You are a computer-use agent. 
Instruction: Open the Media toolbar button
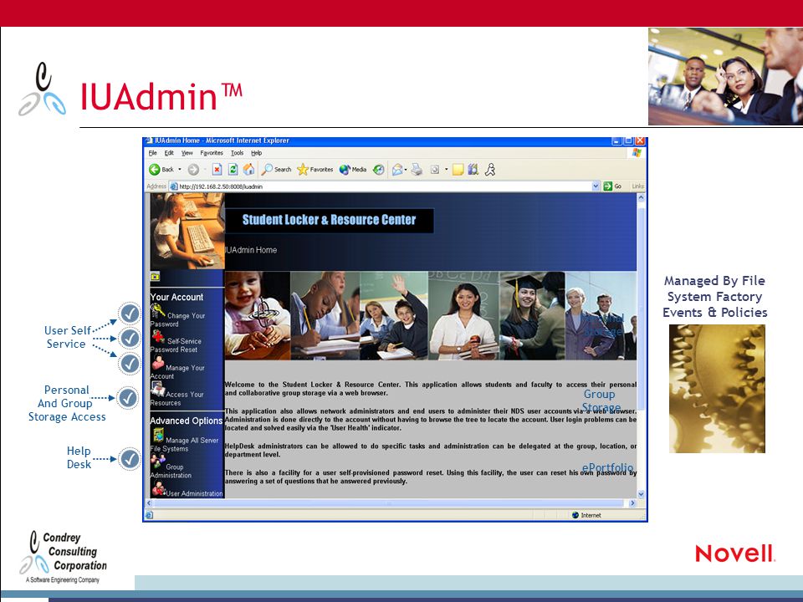(353, 170)
